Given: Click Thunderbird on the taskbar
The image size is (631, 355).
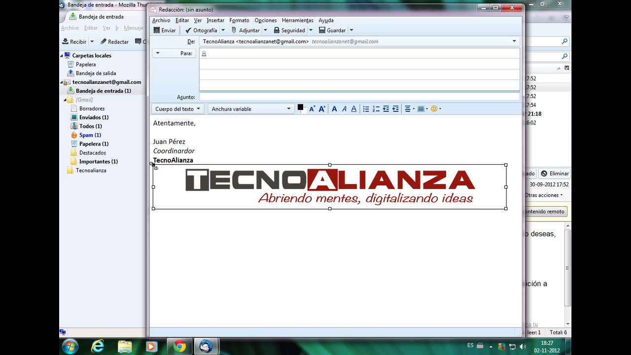Looking at the screenshot, I should (x=206, y=347).
